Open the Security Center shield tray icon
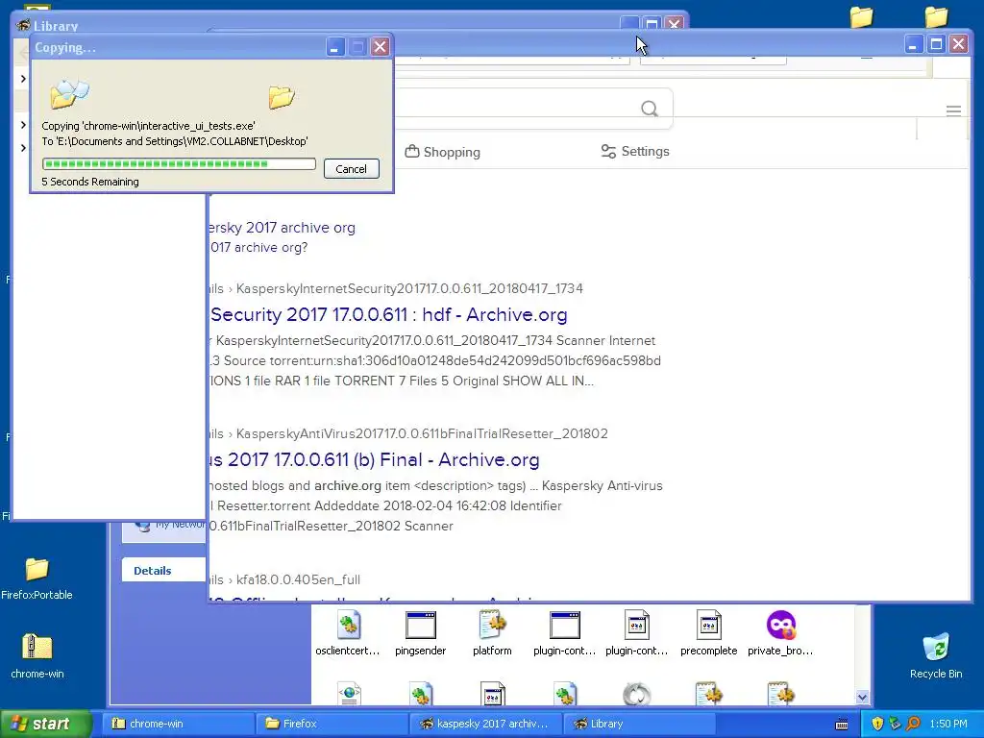The width and height of the screenshot is (984, 738). tap(877, 724)
